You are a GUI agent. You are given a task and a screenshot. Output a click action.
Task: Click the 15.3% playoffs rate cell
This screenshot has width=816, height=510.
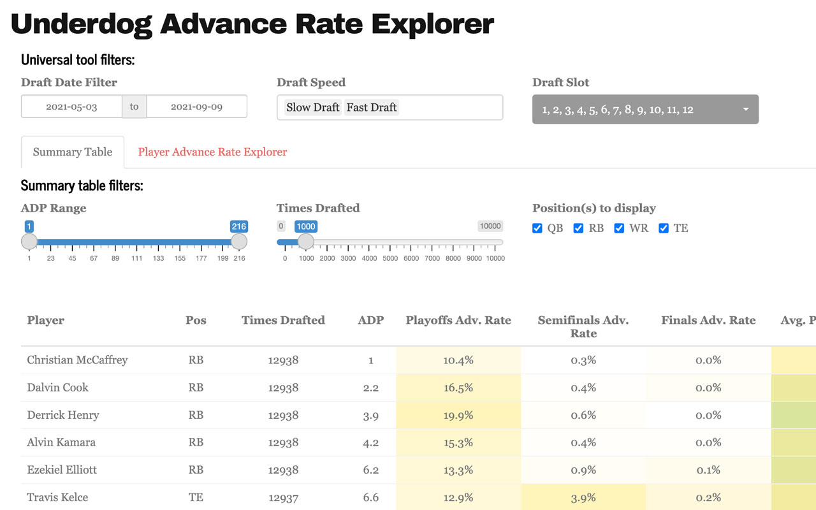click(x=458, y=442)
